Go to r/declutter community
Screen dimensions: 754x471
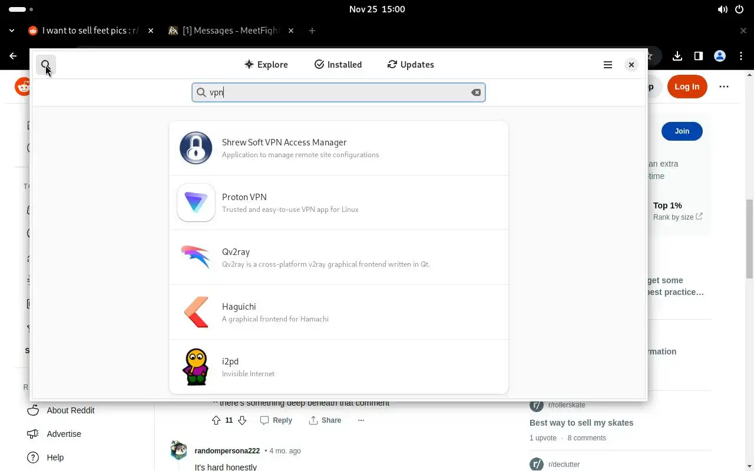pyautogui.click(x=564, y=465)
